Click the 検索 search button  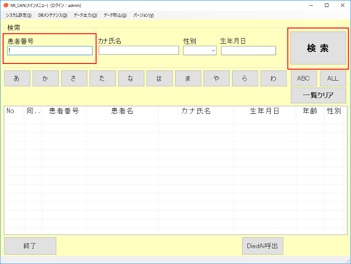[318, 49]
